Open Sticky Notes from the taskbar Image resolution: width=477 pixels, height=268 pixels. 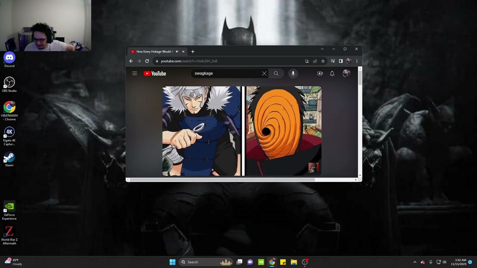tap(283, 262)
